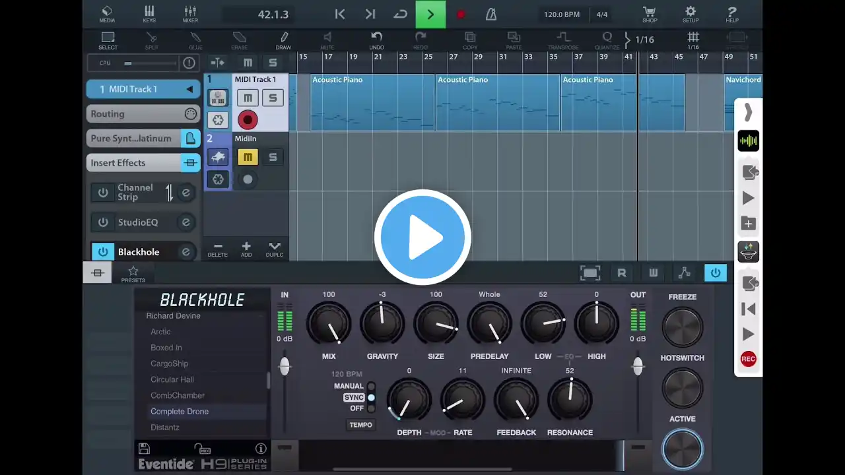The width and height of the screenshot is (845, 475).
Task: Open the Setup gear icon
Action: coord(691,14)
